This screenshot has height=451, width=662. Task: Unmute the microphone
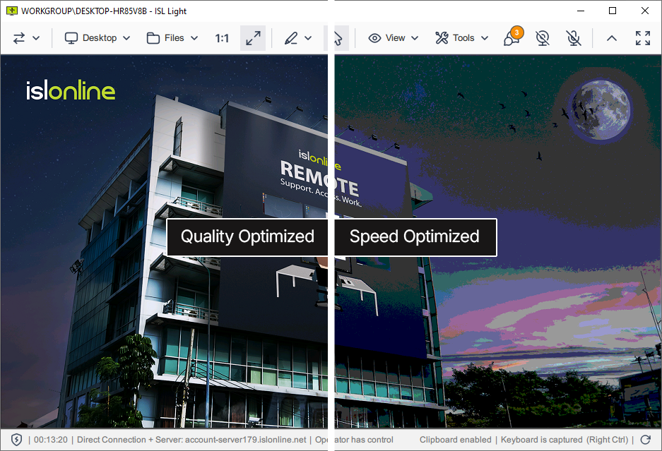point(574,38)
